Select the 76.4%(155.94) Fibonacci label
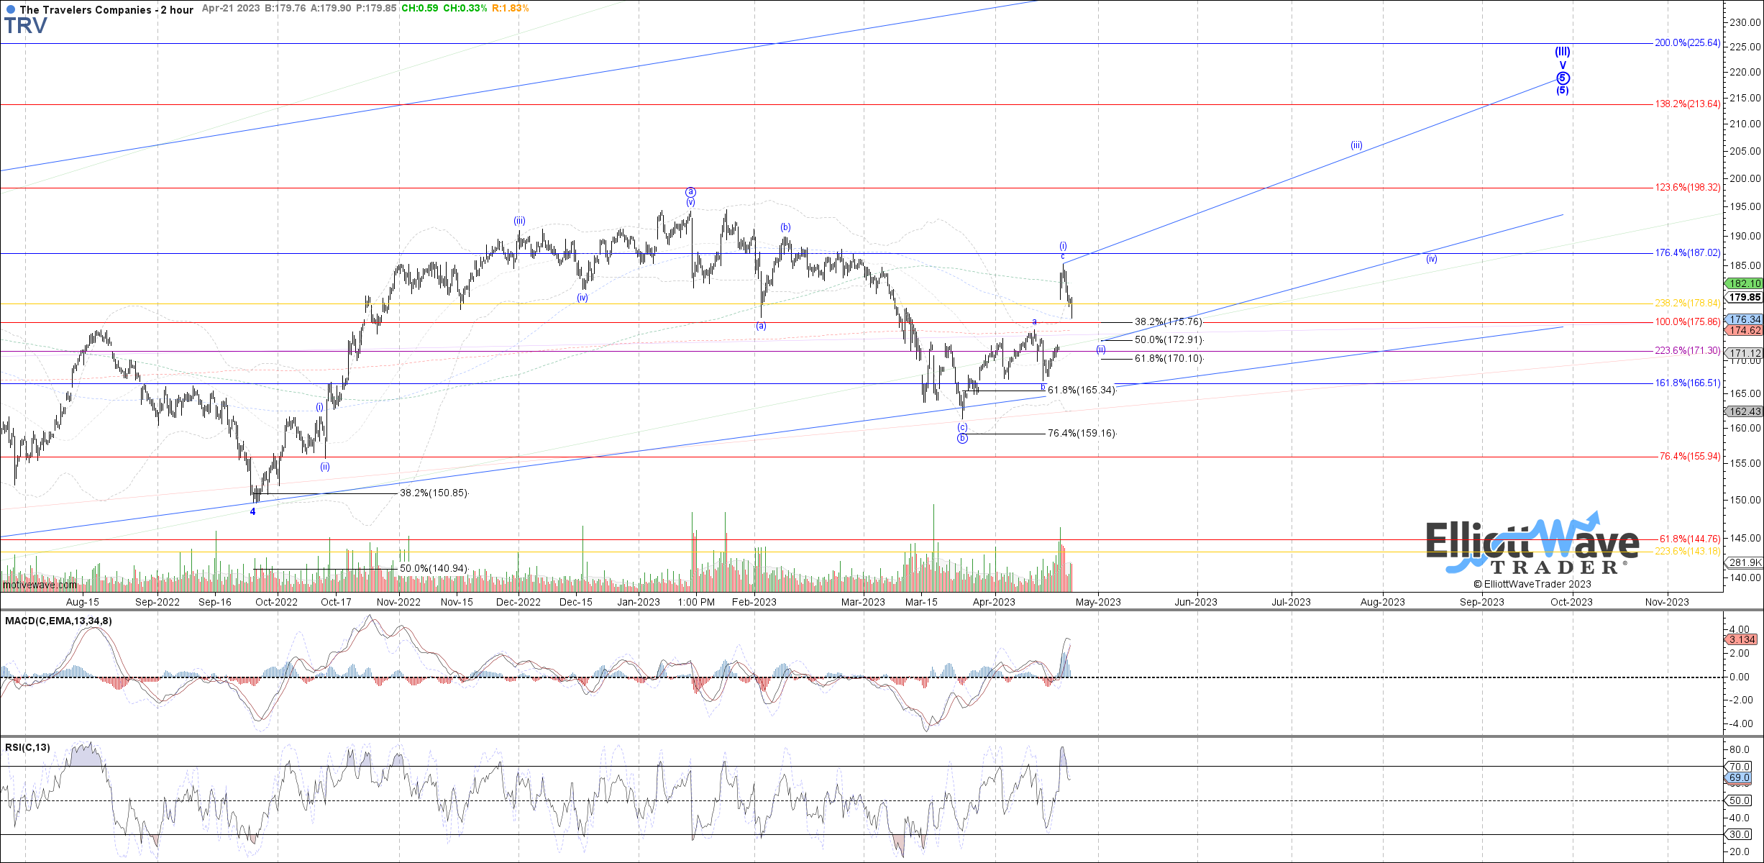 click(1689, 457)
